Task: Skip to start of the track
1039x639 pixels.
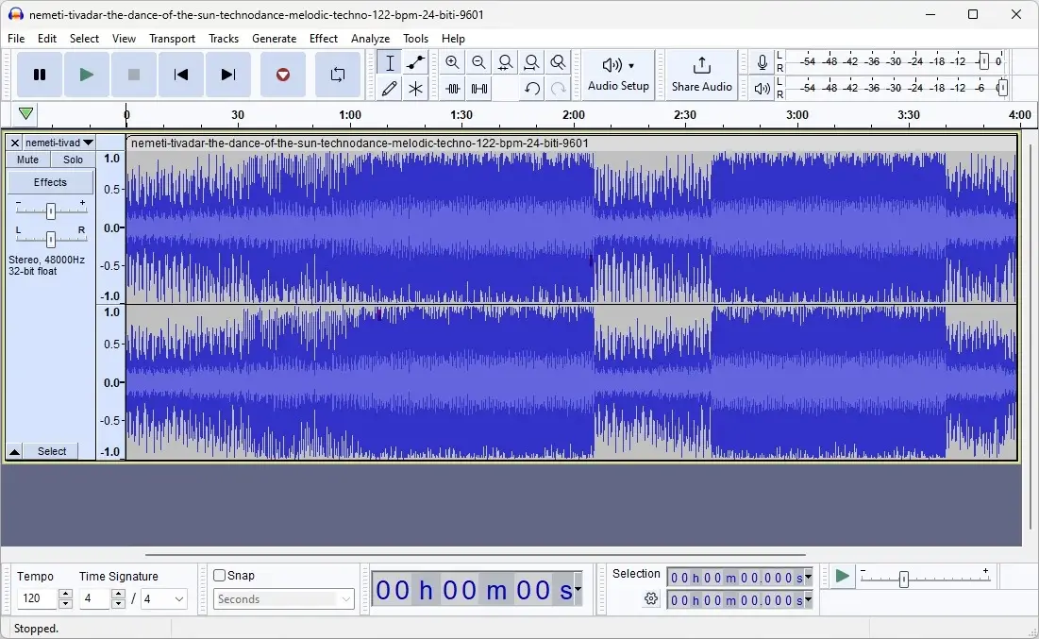Action: 180,75
